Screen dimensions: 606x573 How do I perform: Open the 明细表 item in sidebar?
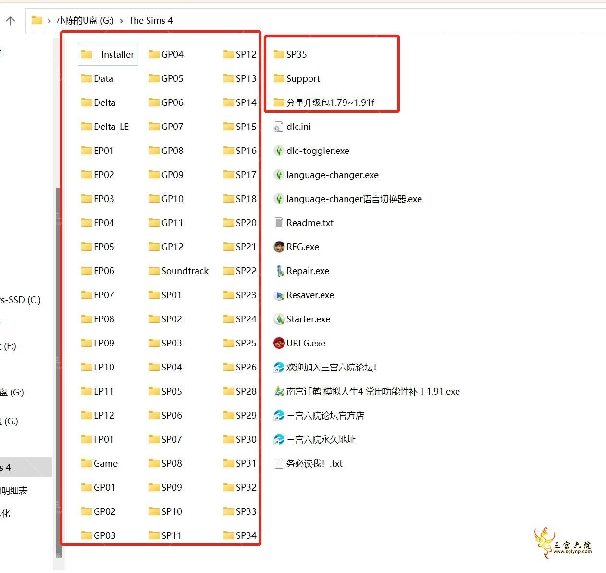pyautogui.click(x=14, y=490)
